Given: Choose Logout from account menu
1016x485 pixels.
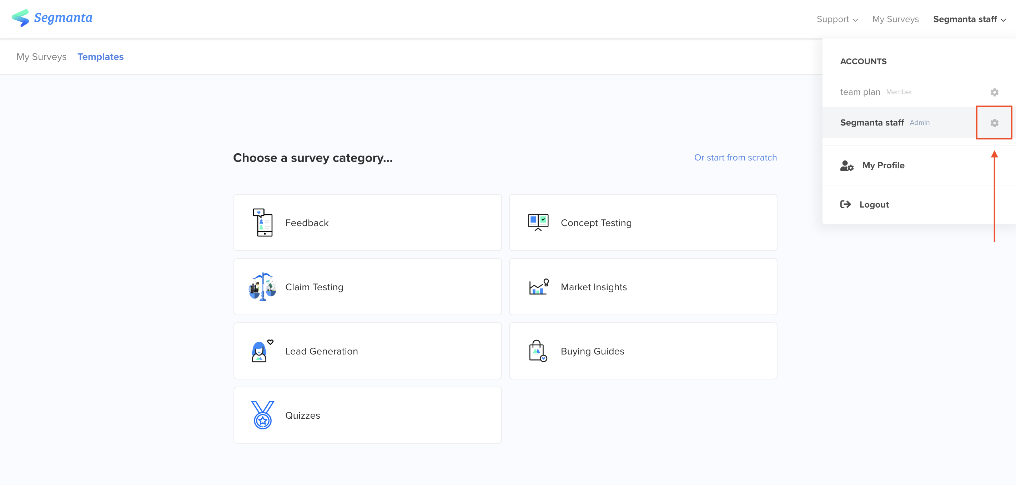Looking at the screenshot, I should point(919,204).
